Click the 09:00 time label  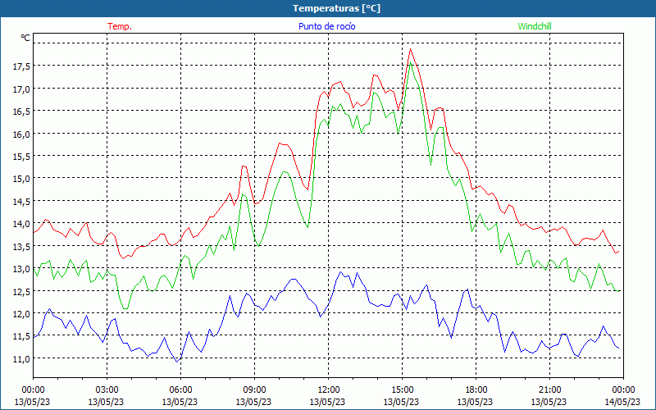click(254, 390)
